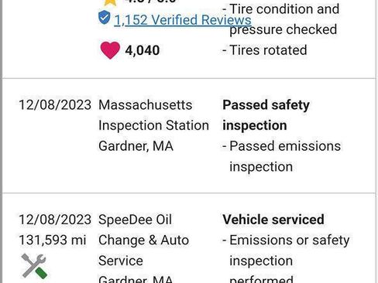Open the 1,152 Verified Reviews link

coord(183,20)
